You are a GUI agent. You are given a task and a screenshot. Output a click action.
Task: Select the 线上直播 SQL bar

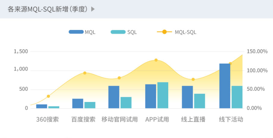point(200,101)
